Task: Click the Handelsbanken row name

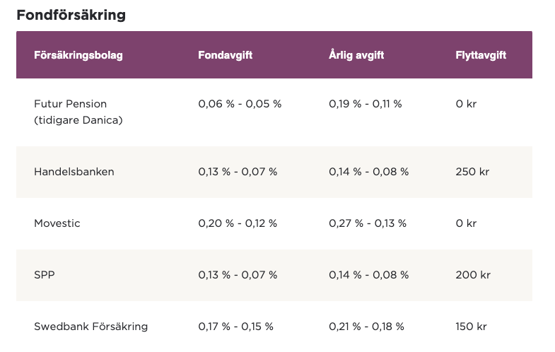Action: (74, 172)
